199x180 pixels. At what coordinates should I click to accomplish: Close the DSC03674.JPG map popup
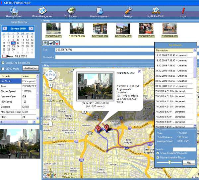[x=139, y=71]
